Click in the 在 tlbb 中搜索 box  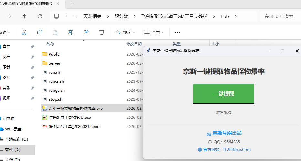point(280,16)
